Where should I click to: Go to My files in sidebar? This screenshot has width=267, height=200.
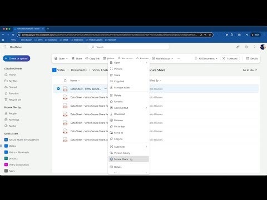[11, 81]
